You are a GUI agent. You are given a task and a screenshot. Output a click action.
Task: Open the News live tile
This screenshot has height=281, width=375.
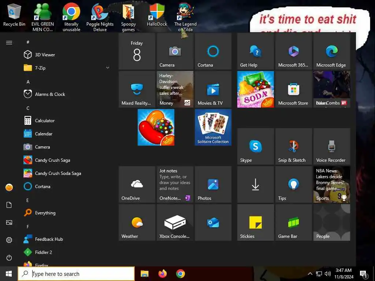[x=332, y=89]
